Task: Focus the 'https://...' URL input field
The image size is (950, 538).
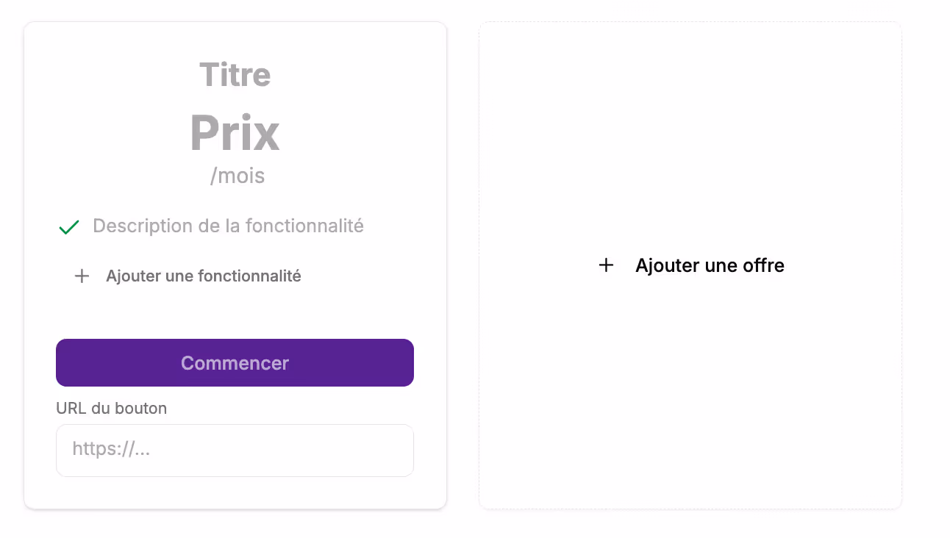Action: 235,449
